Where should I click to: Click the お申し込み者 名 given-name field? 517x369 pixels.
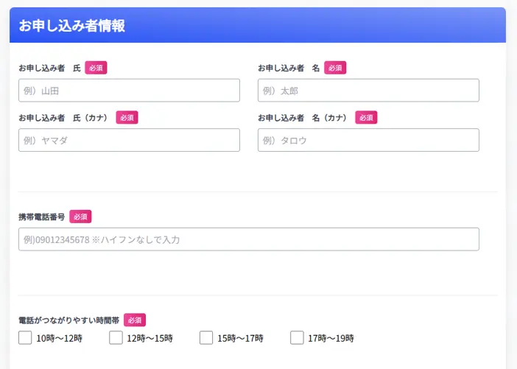(368, 91)
